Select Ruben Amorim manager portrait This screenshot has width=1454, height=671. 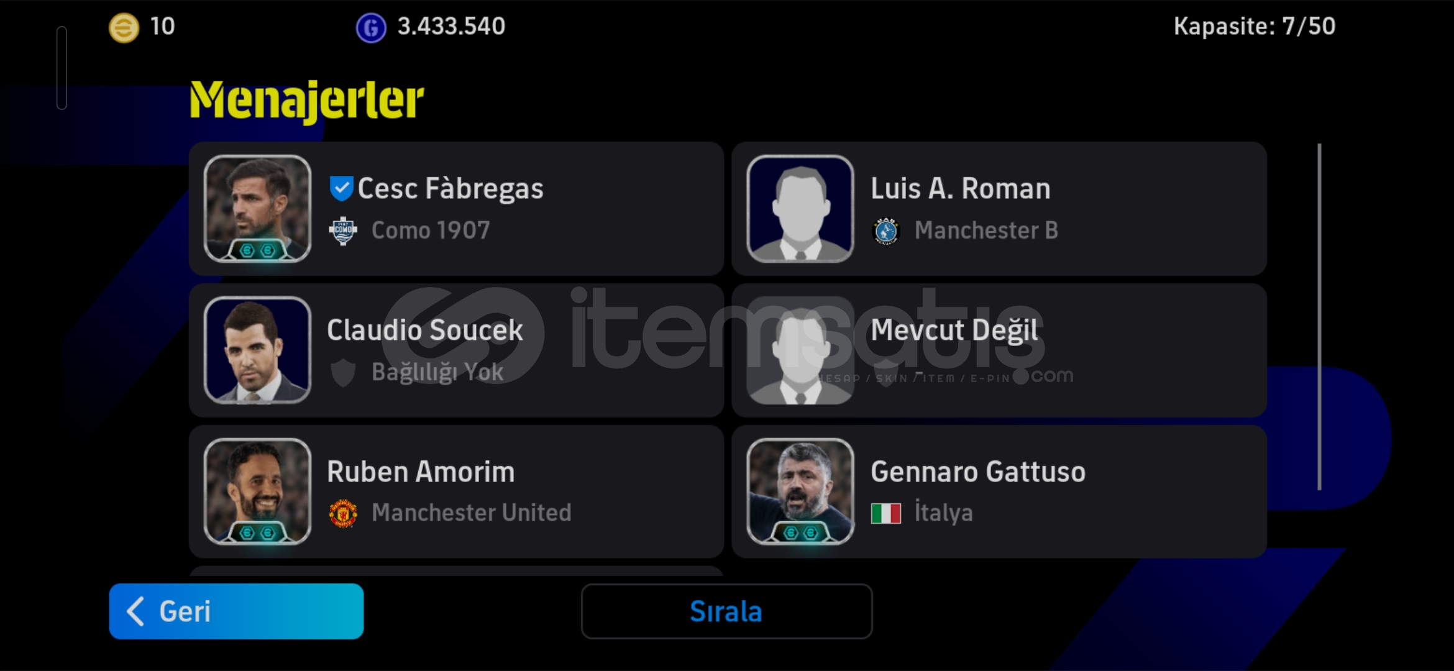257,491
